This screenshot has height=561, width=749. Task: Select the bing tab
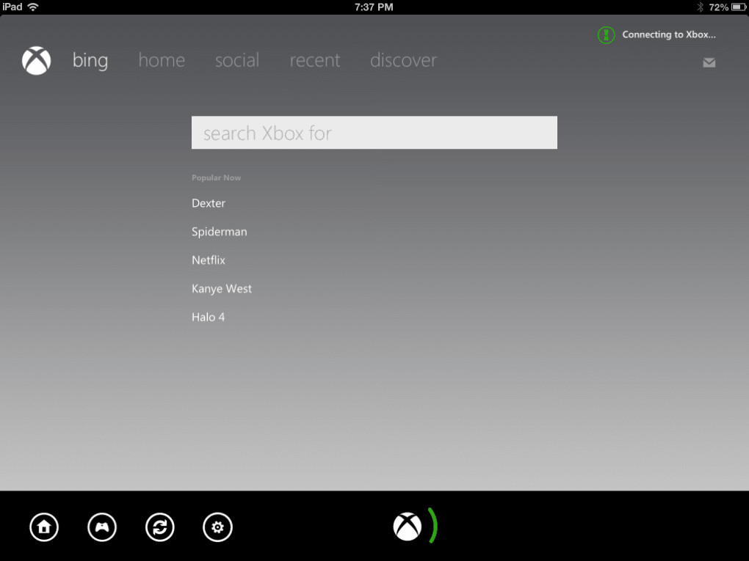90,61
